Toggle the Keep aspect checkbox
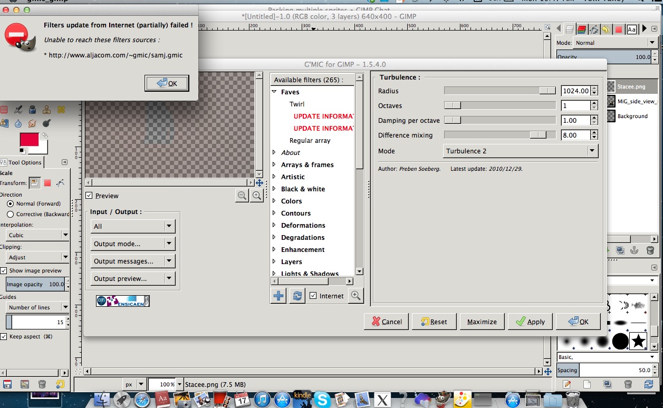663x408 pixels. (3, 336)
